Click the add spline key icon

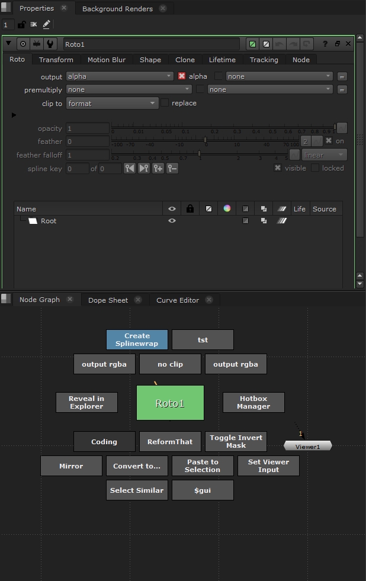[x=158, y=169]
